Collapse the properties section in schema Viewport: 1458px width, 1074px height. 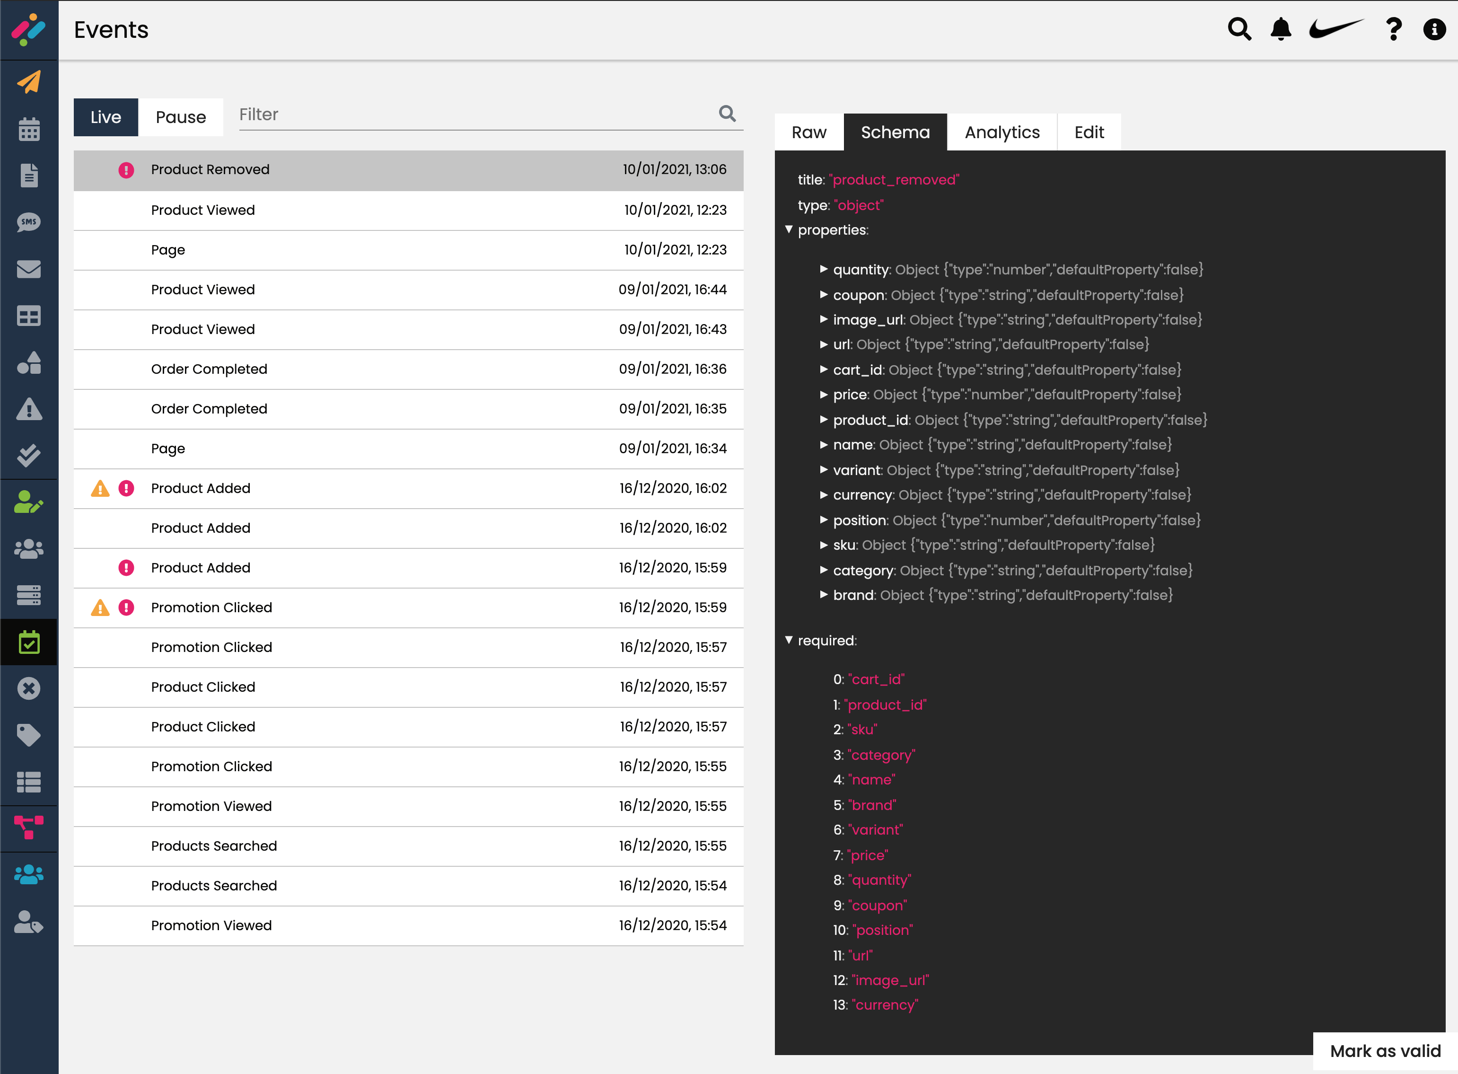tap(789, 229)
